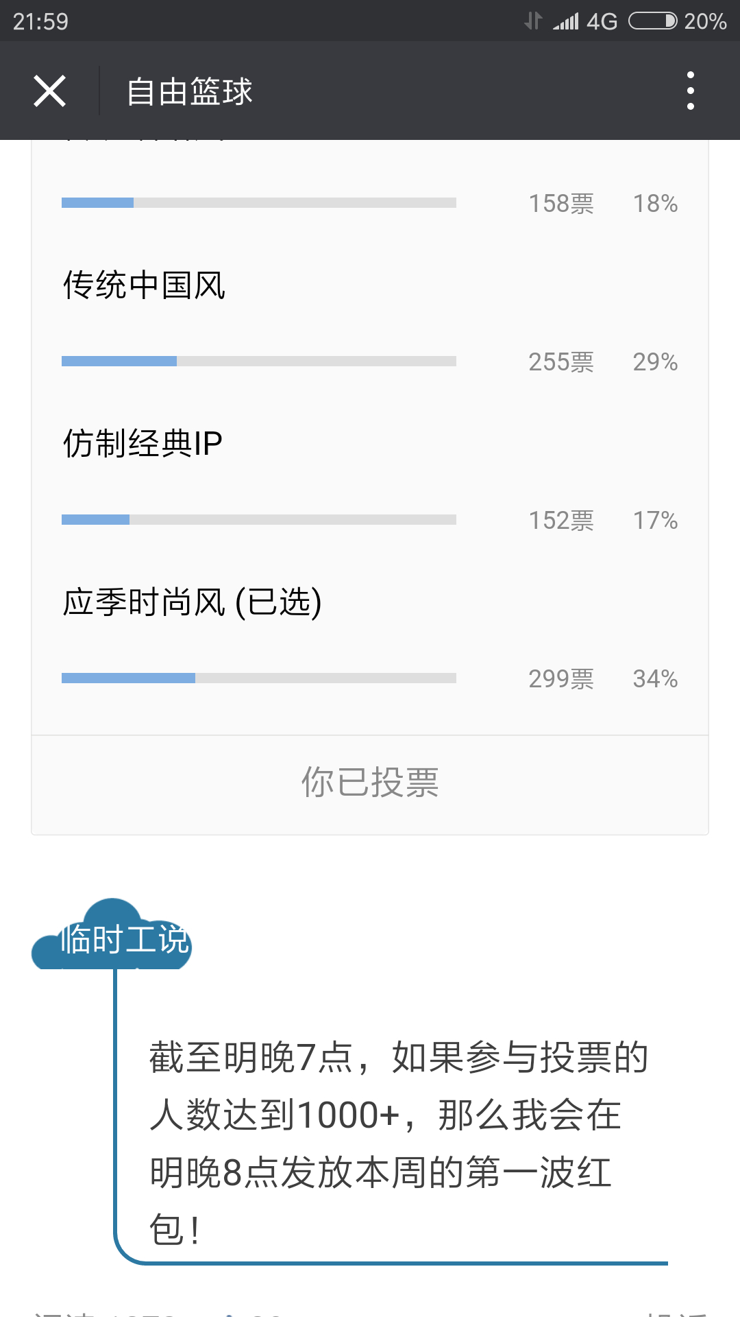Tap the data transfer arrows icon
This screenshot has height=1317, width=740.
[x=533, y=21]
